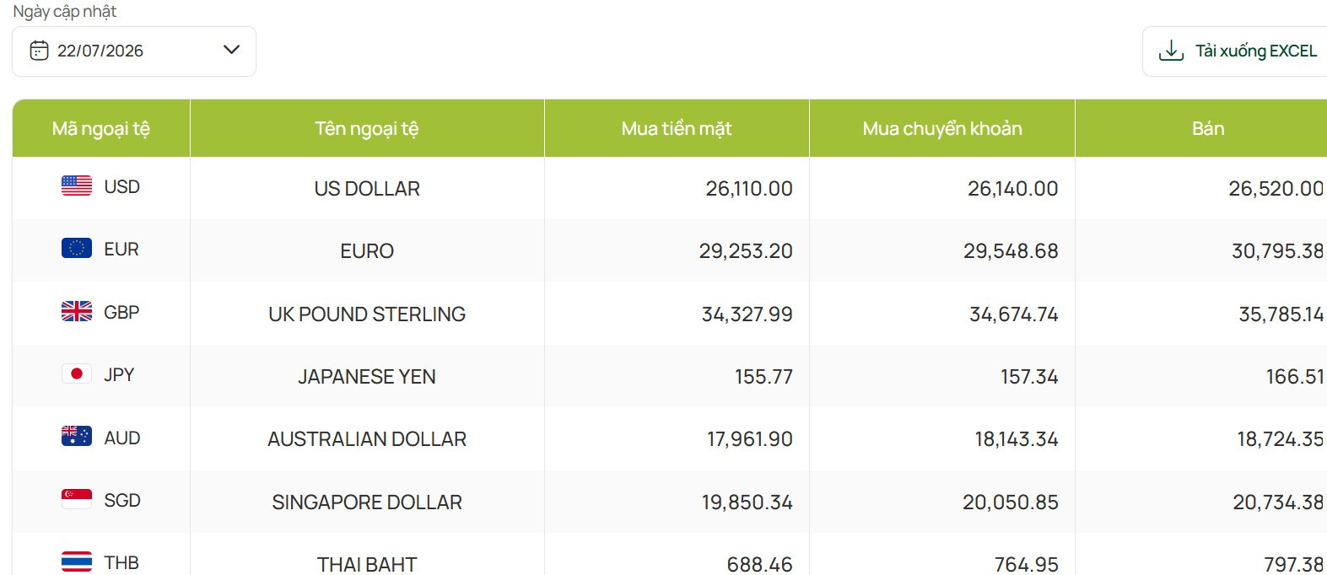Click the EUR currency code label
The image size is (1327, 575).
(x=121, y=249)
